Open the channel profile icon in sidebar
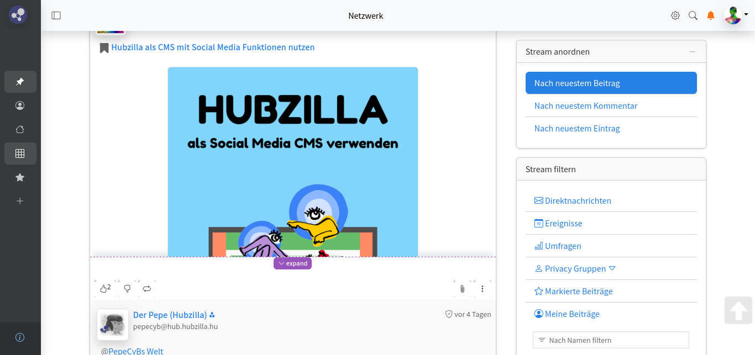755x355 pixels. coord(20,105)
